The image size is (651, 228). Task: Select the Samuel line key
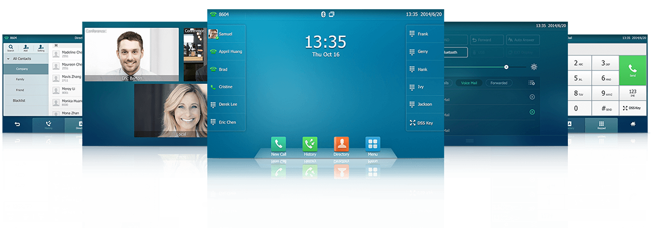[227, 34]
